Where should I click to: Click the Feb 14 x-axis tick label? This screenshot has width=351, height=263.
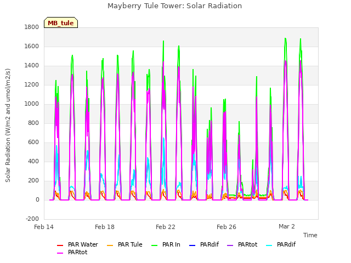click(x=44, y=227)
